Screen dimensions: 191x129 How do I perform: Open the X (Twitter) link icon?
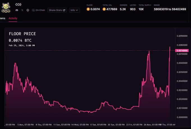pyautogui.click(x=22, y=10)
